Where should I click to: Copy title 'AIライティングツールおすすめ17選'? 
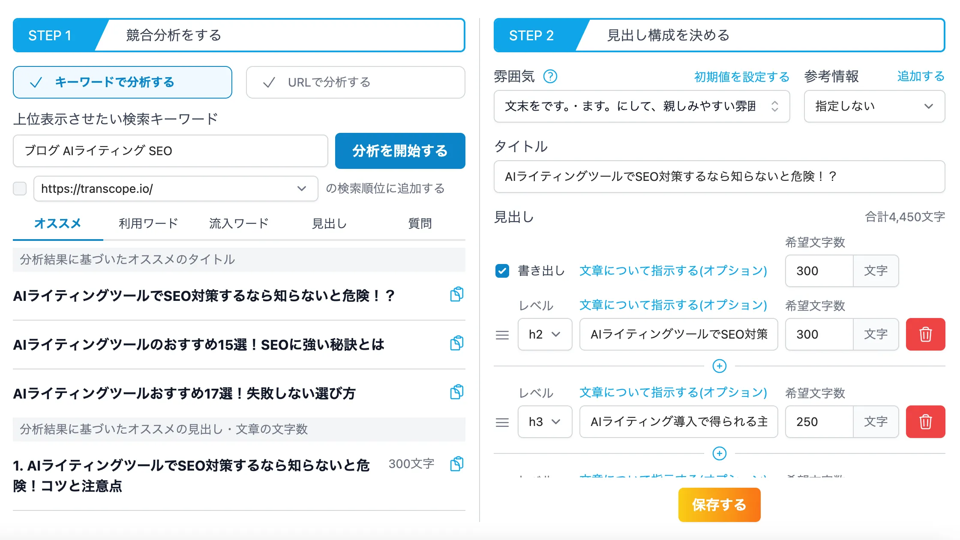point(457,393)
